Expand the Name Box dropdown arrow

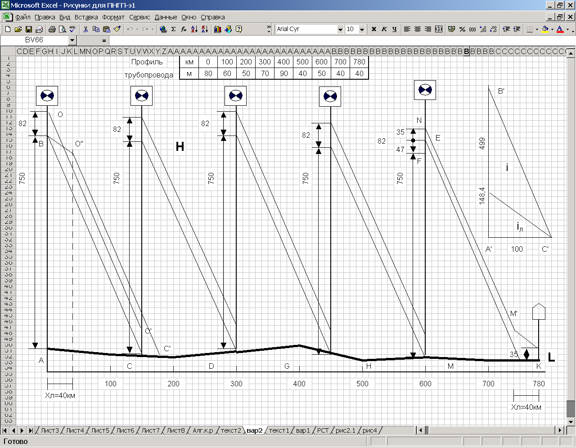[72, 40]
